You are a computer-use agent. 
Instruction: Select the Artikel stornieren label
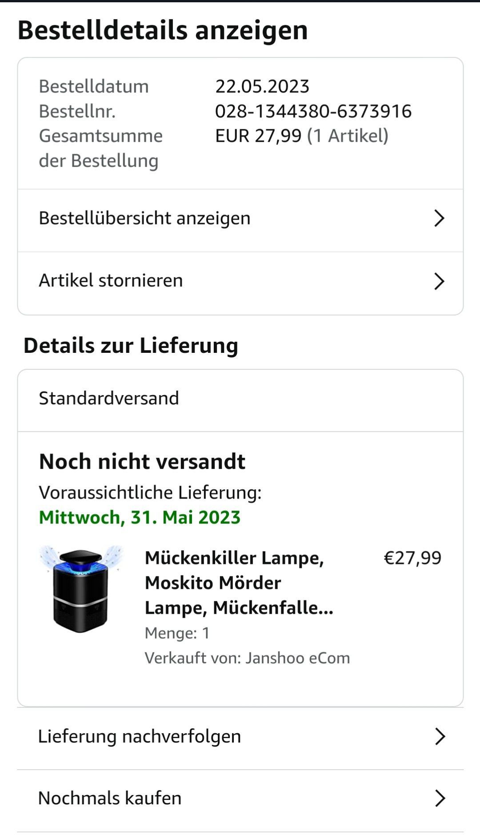pos(111,280)
